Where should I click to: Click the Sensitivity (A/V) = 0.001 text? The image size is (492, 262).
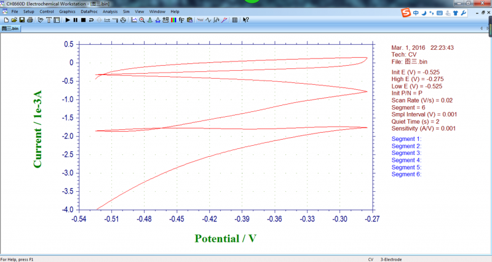(x=423, y=129)
